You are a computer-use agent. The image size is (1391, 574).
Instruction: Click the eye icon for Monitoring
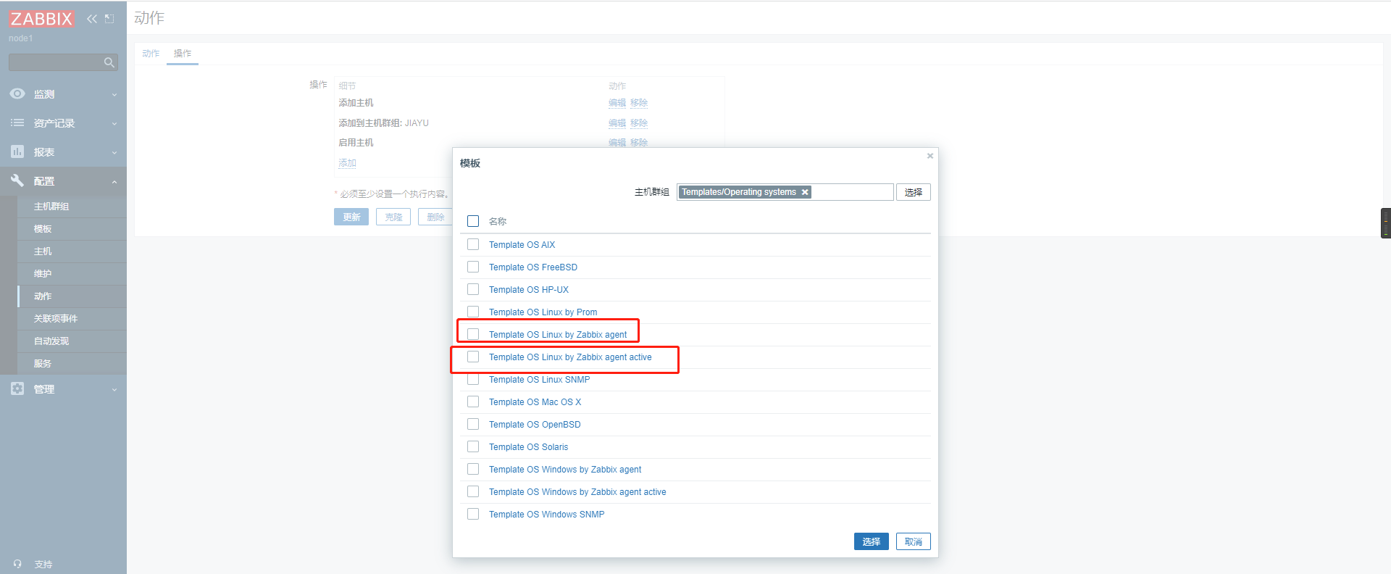click(17, 94)
